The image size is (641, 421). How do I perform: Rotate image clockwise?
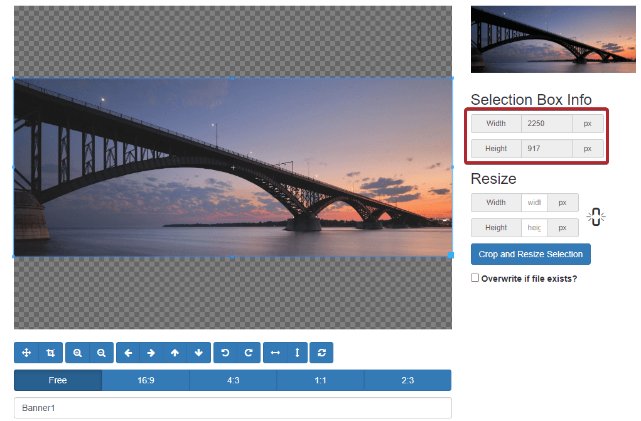[x=249, y=353]
